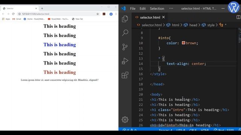Click the #into selector on line 9
The width and height of the screenshot is (241, 135).
[x=163, y=38]
